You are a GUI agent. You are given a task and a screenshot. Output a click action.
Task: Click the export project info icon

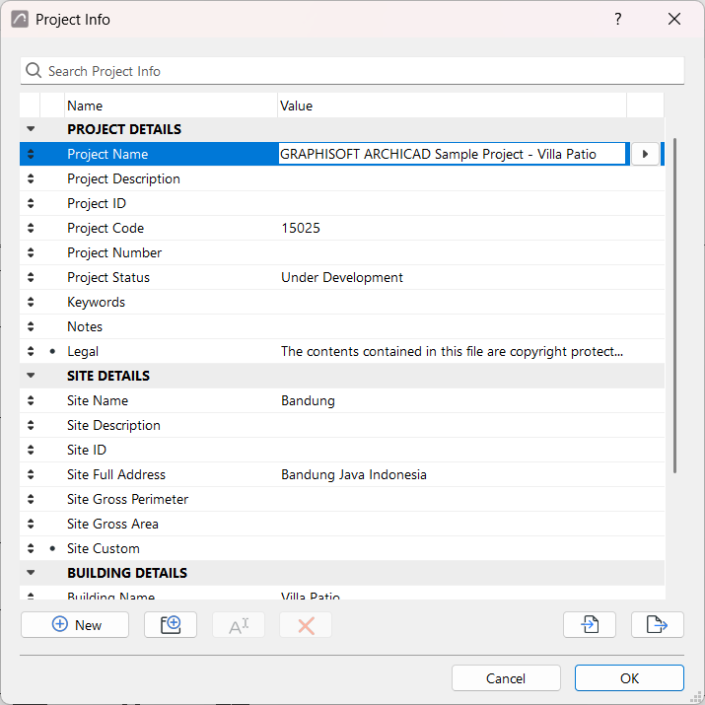point(658,624)
